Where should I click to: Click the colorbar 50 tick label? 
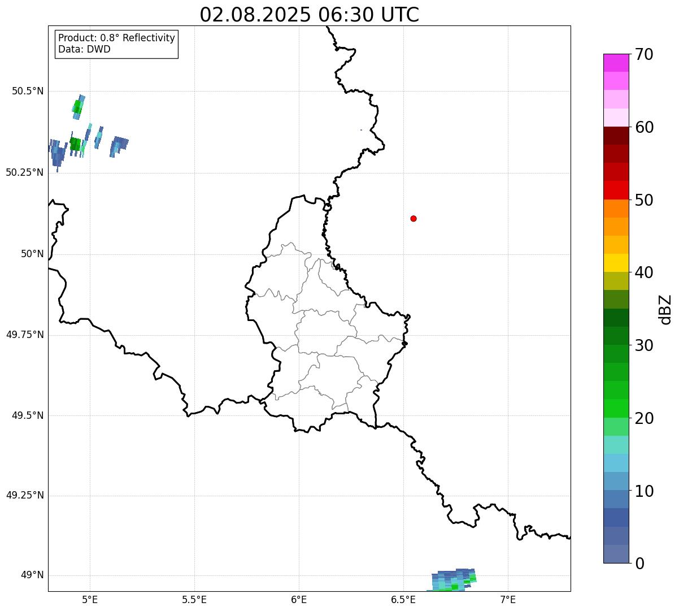[644, 200]
